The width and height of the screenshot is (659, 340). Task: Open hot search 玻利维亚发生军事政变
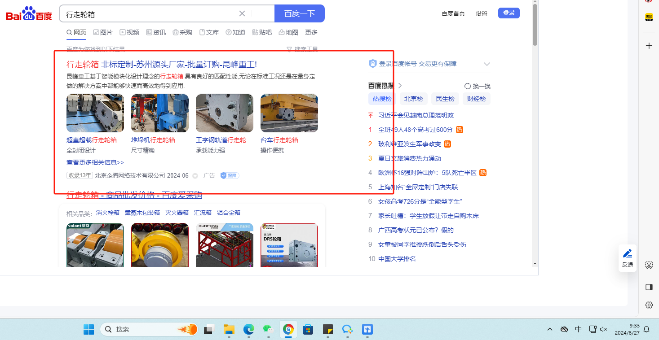pos(410,144)
